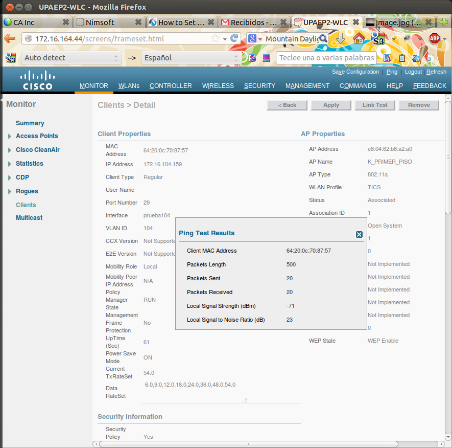The width and height of the screenshot is (452, 448).
Task: Click the S3 translator icon in navigation bar
Action: click(377, 38)
